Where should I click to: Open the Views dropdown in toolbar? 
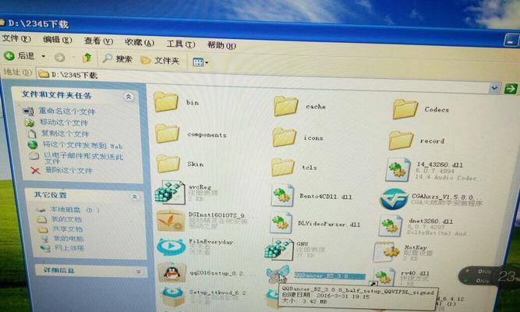(200, 62)
